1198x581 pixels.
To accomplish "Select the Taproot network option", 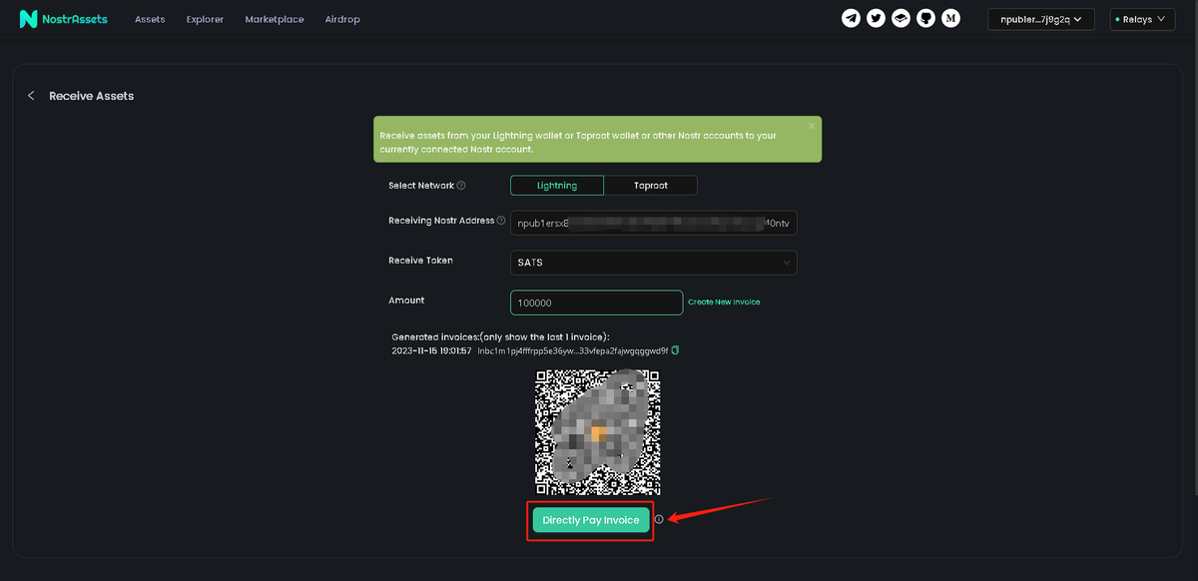I will coord(651,186).
